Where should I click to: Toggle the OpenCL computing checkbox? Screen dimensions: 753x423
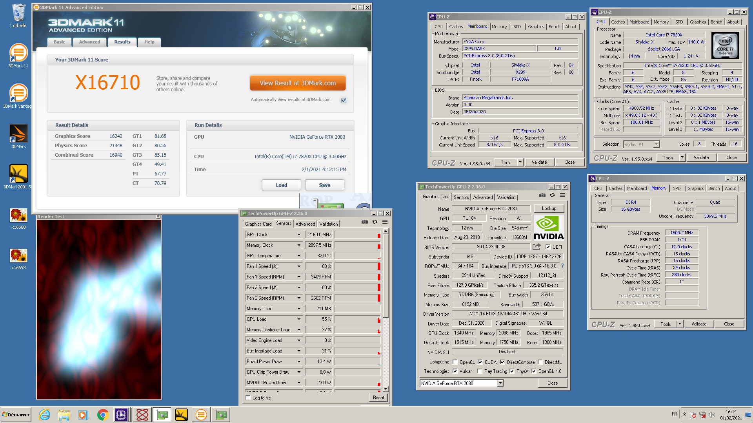point(455,362)
